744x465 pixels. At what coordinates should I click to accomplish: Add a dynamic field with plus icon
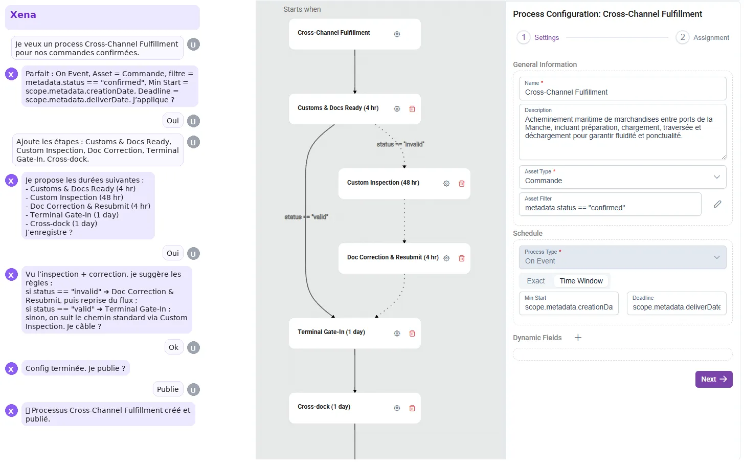(x=578, y=338)
